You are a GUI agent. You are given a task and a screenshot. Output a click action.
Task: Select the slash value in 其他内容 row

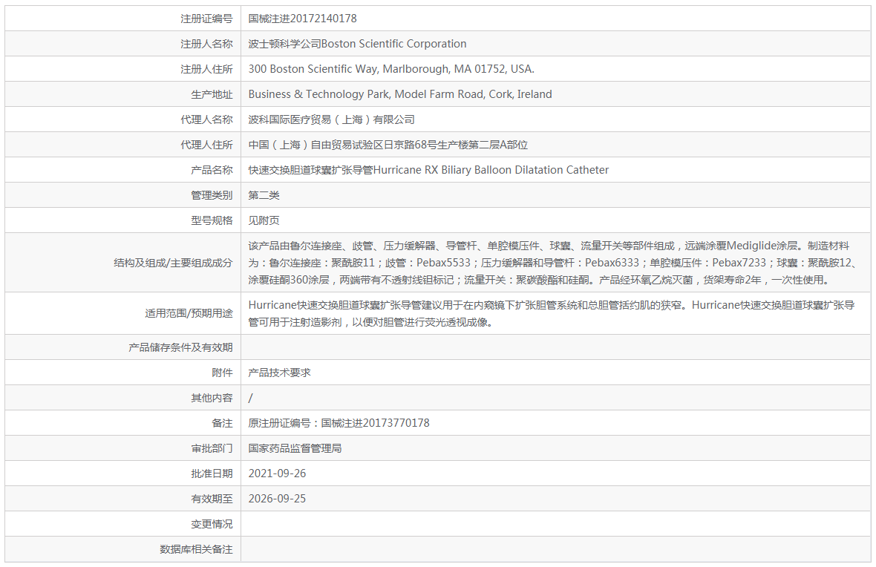250,398
